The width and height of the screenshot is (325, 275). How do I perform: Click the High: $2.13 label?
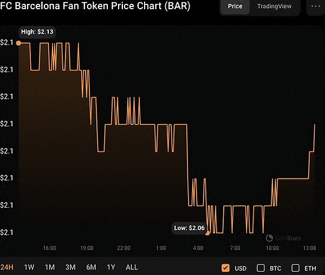point(37,32)
